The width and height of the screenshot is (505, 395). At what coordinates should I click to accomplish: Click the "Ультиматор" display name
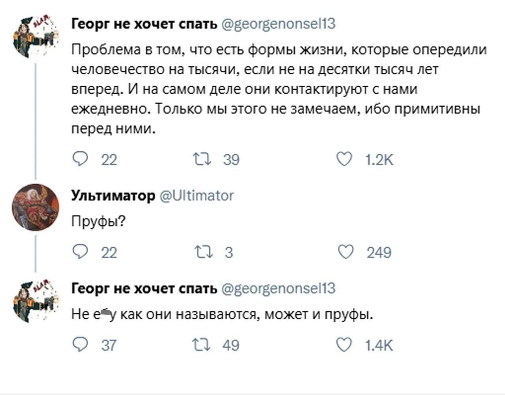pos(113,196)
